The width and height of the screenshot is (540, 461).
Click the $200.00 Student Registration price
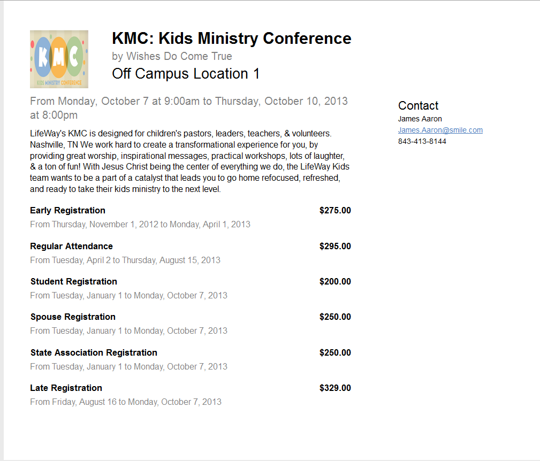point(335,281)
